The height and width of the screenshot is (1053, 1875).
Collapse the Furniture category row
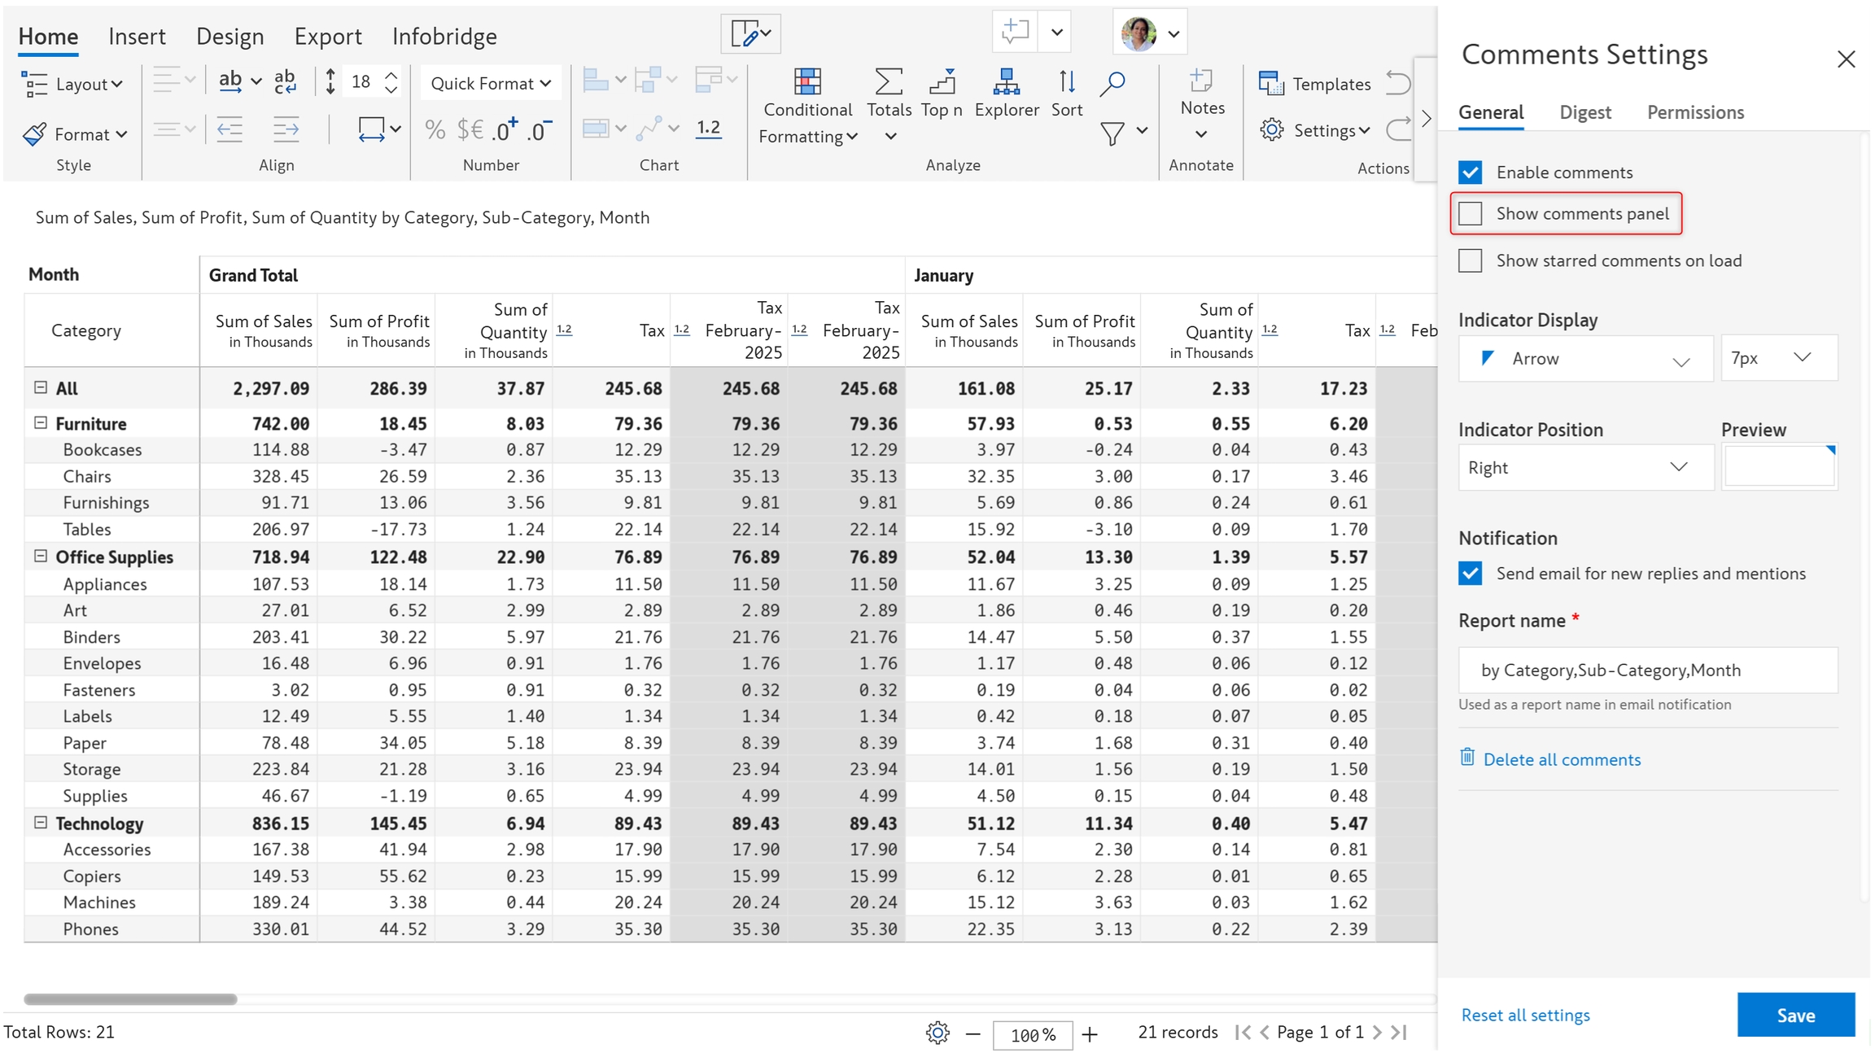[40, 423]
